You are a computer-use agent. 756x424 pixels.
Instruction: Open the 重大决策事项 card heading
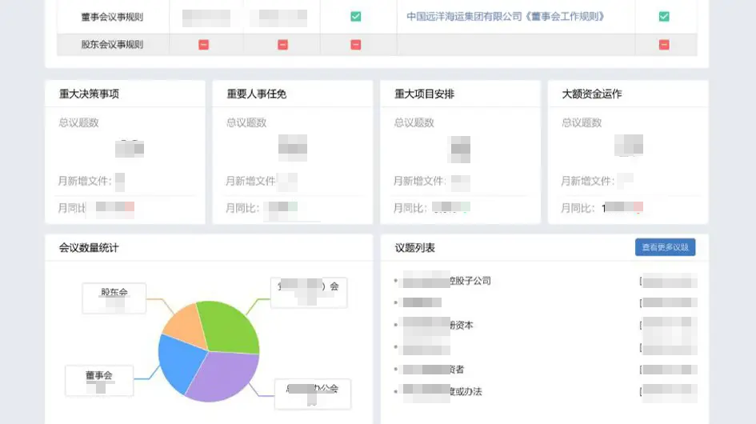click(x=89, y=94)
